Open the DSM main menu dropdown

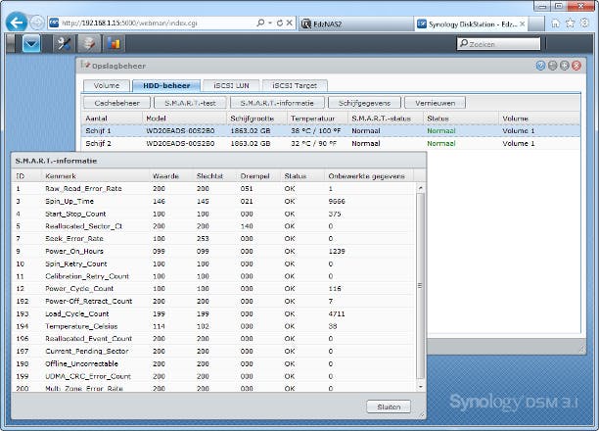[x=30, y=44]
